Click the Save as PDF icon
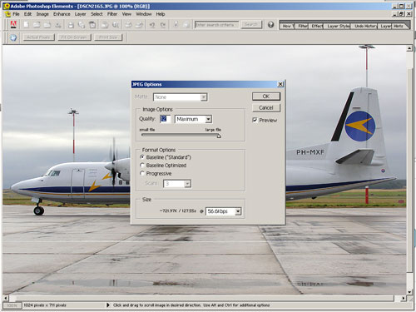Screen dimensions: 416x312 [x=92, y=25]
